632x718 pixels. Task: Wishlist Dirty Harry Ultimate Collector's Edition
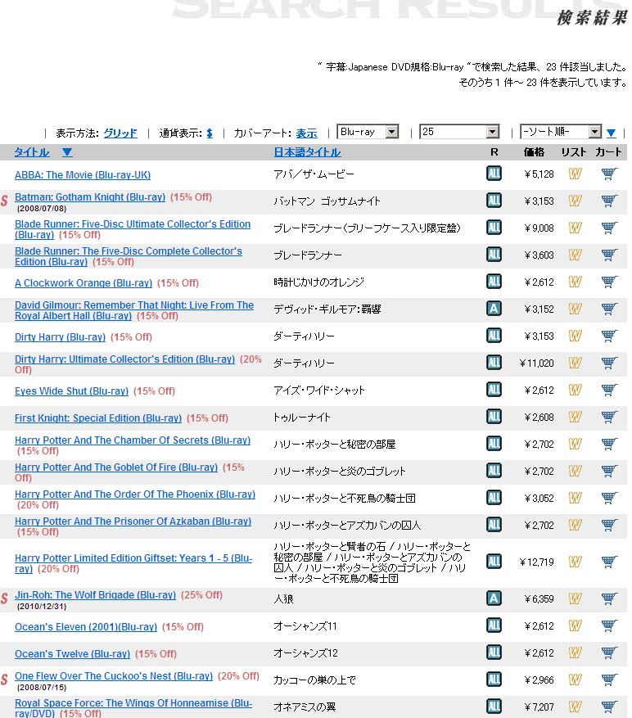tap(576, 364)
